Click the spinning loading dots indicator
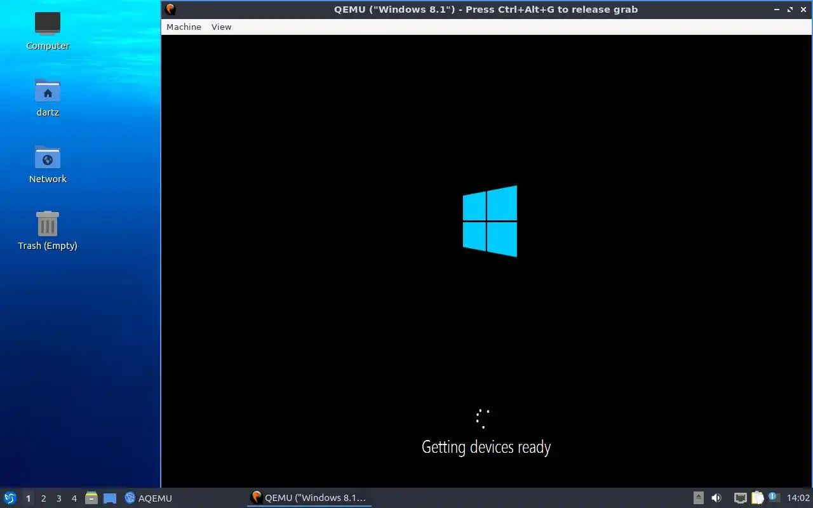The width and height of the screenshot is (813, 508). tap(483, 418)
